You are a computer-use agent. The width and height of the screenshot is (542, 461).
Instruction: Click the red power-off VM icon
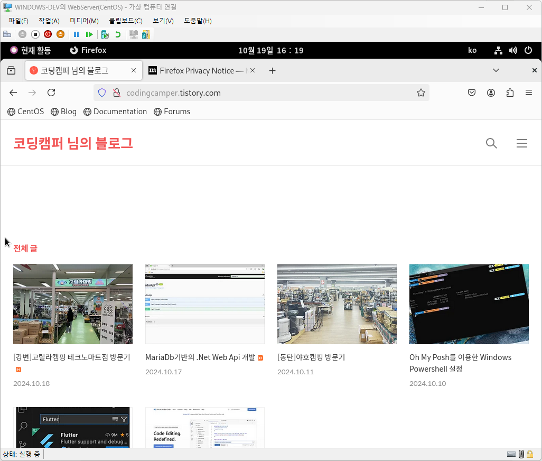(x=48, y=34)
